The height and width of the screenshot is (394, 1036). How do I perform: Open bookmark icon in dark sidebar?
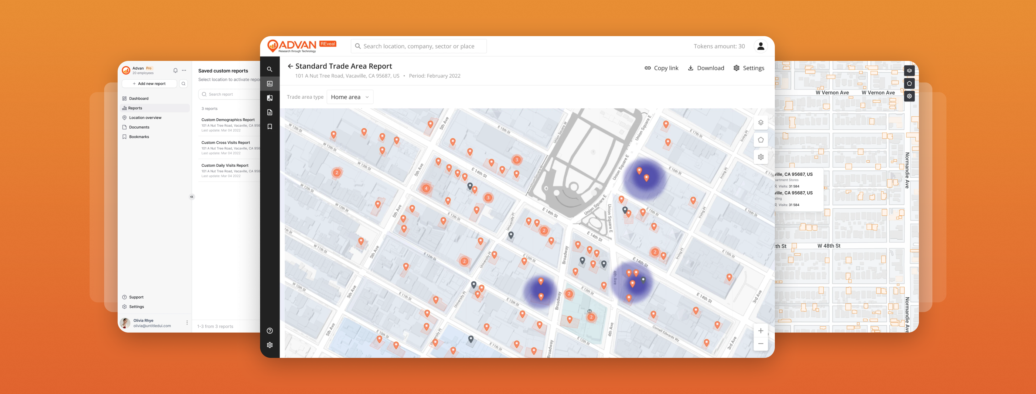[270, 126]
